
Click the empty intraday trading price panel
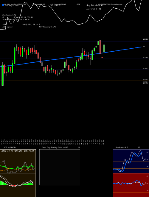(x=60, y=167)
